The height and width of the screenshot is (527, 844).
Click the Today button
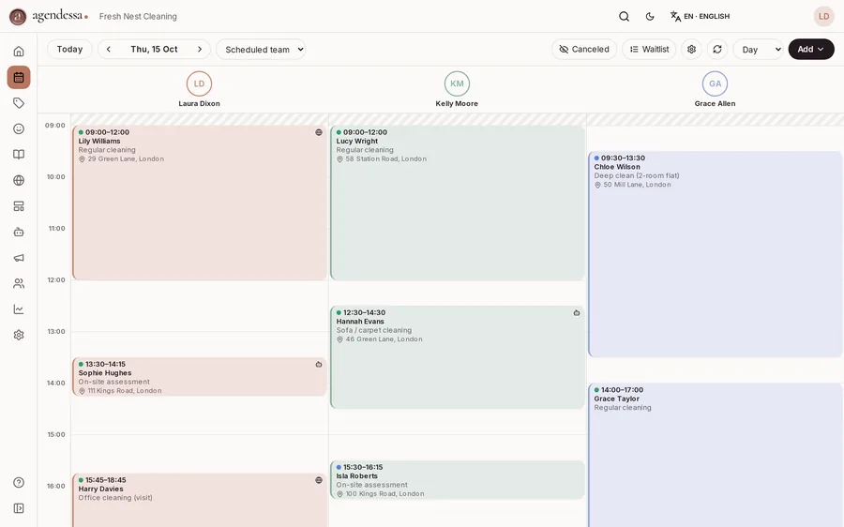69,49
